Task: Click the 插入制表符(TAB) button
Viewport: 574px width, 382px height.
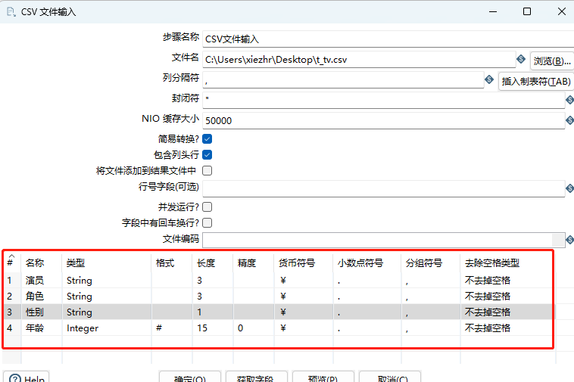Action: click(536, 81)
